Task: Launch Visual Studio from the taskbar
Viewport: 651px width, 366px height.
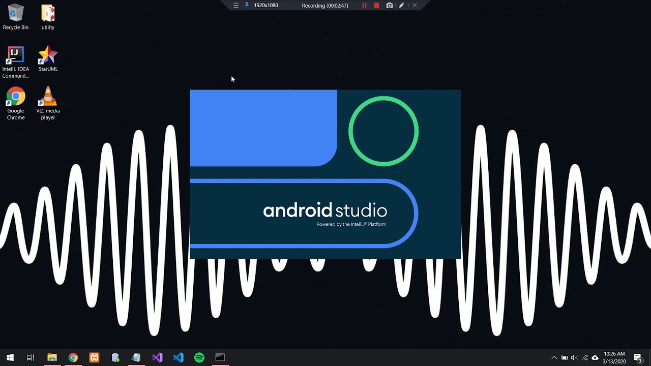Action: click(157, 357)
